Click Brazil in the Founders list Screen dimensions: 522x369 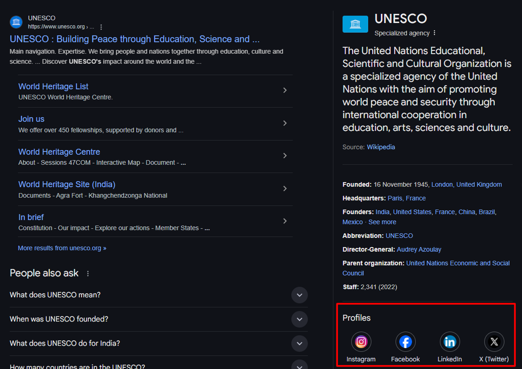[487, 212]
